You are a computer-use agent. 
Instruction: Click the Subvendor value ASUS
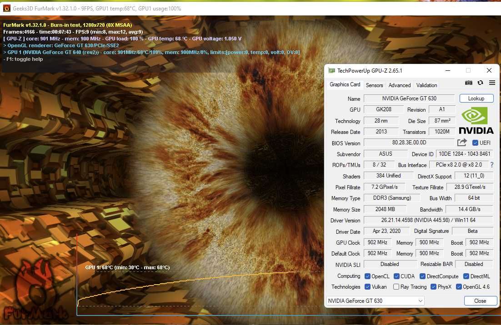(386, 154)
